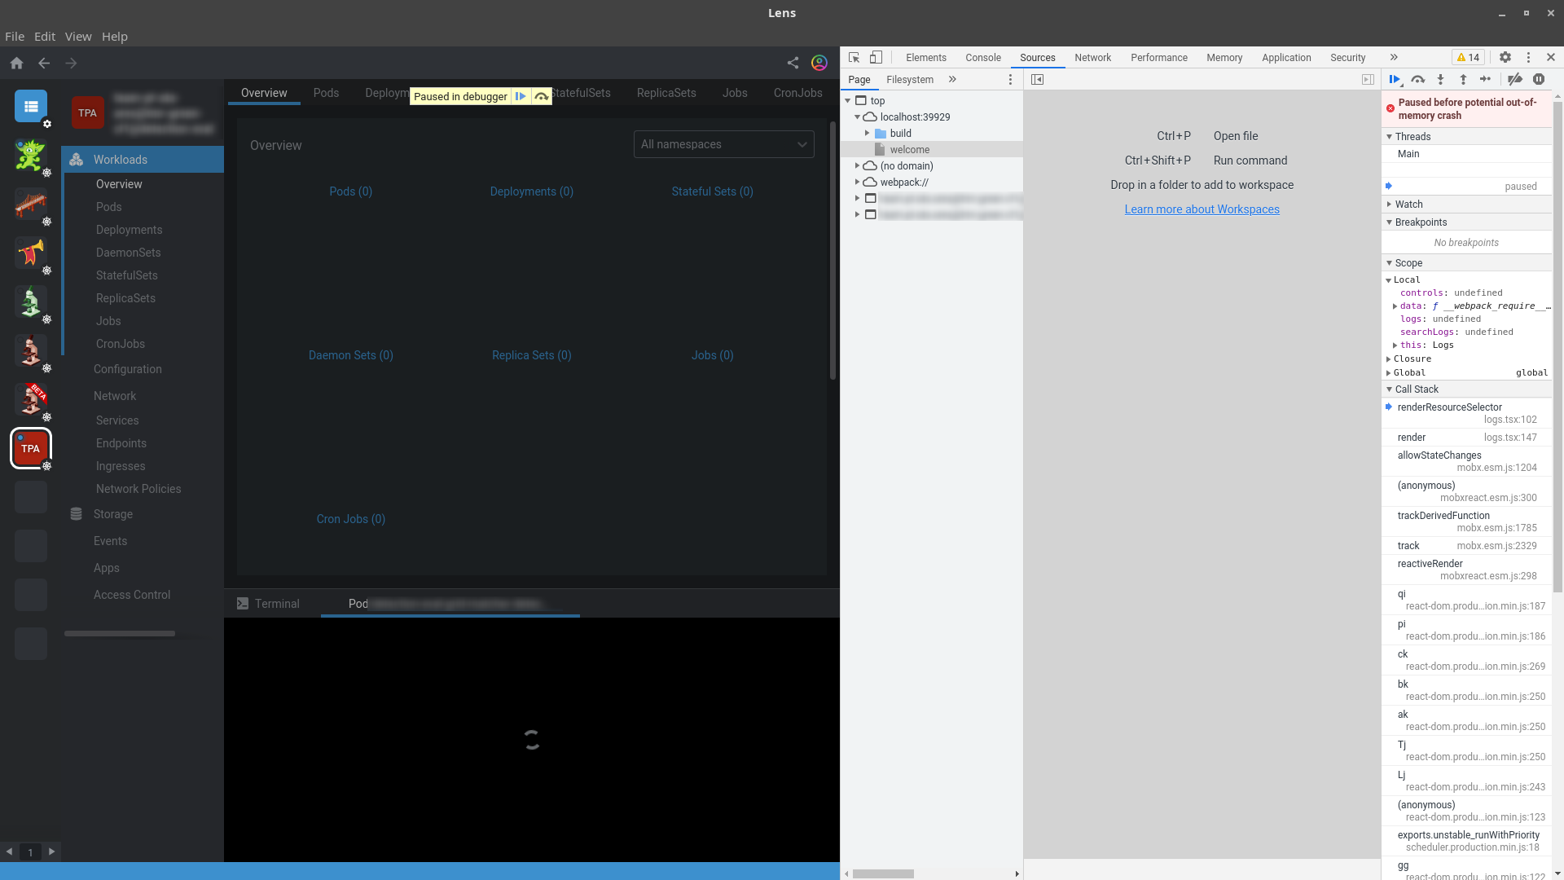Open the All namespaces dropdown
Image resolution: width=1564 pixels, height=880 pixels.
click(x=723, y=144)
